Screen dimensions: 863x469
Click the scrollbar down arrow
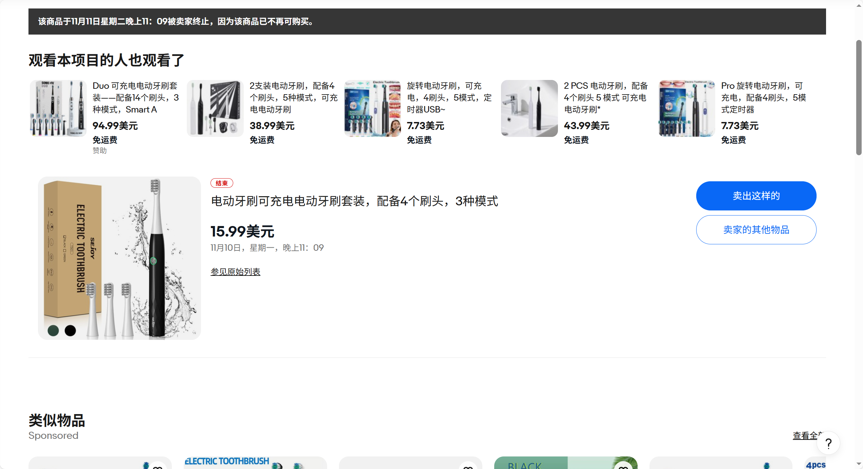(859, 464)
